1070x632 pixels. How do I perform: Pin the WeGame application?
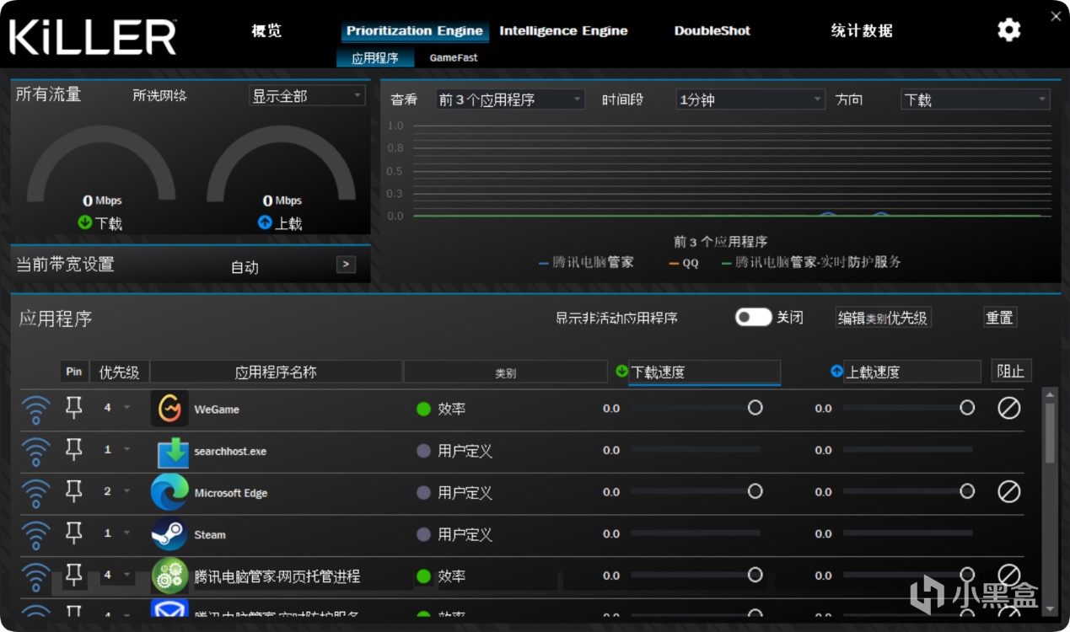[x=74, y=408]
